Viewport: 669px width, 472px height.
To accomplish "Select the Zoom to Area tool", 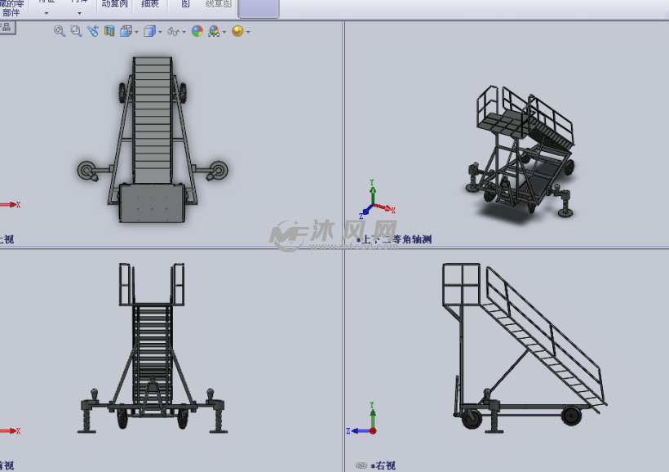I will (x=76, y=31).
